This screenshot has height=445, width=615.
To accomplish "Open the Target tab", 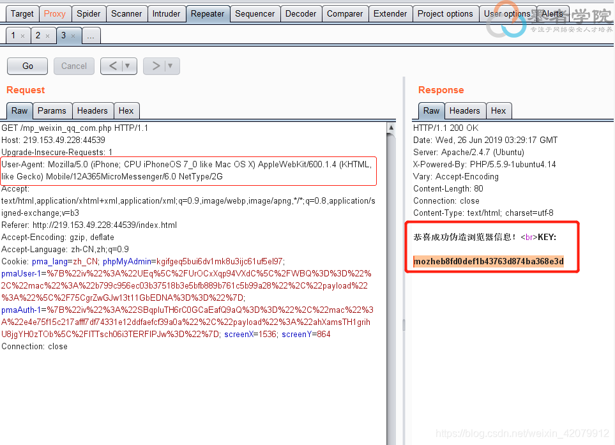I will coord(22,13).
